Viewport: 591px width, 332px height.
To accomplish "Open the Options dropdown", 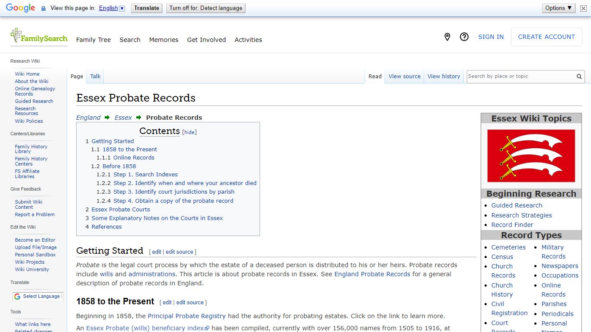I will point(559,8).
